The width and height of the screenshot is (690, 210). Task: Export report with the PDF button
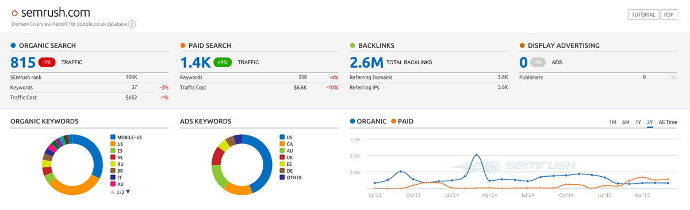tap(669, 14)
